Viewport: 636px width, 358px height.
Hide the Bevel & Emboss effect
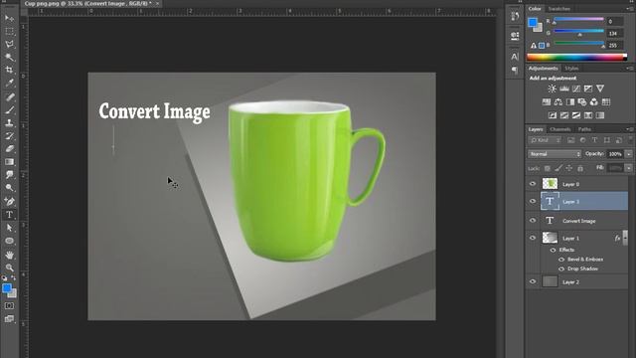coord(561,260)
